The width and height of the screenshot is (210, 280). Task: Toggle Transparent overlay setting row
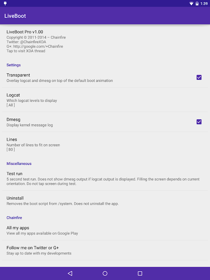(105, 78)
